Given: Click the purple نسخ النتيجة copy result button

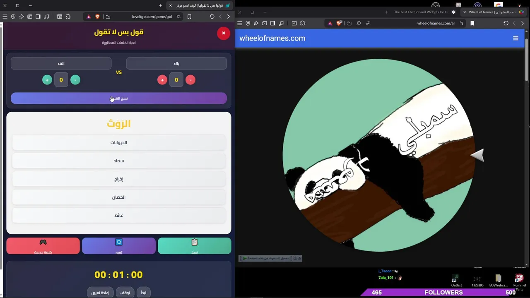Looking at the screenshot, I should click(119, 98).
